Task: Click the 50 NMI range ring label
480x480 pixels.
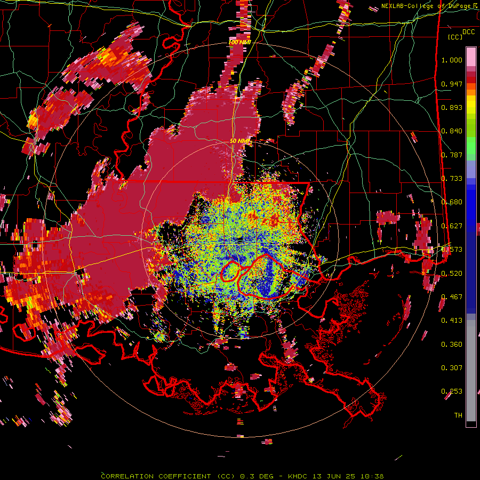Action: pos(240,141)
